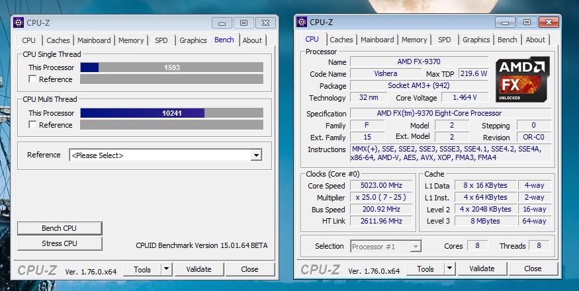Click the Single Thread Reference bar
This screenshot has height=291, width=579.
171,79
